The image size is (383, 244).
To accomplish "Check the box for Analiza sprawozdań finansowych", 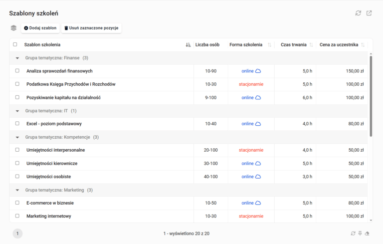I will [x=17, y=71].
